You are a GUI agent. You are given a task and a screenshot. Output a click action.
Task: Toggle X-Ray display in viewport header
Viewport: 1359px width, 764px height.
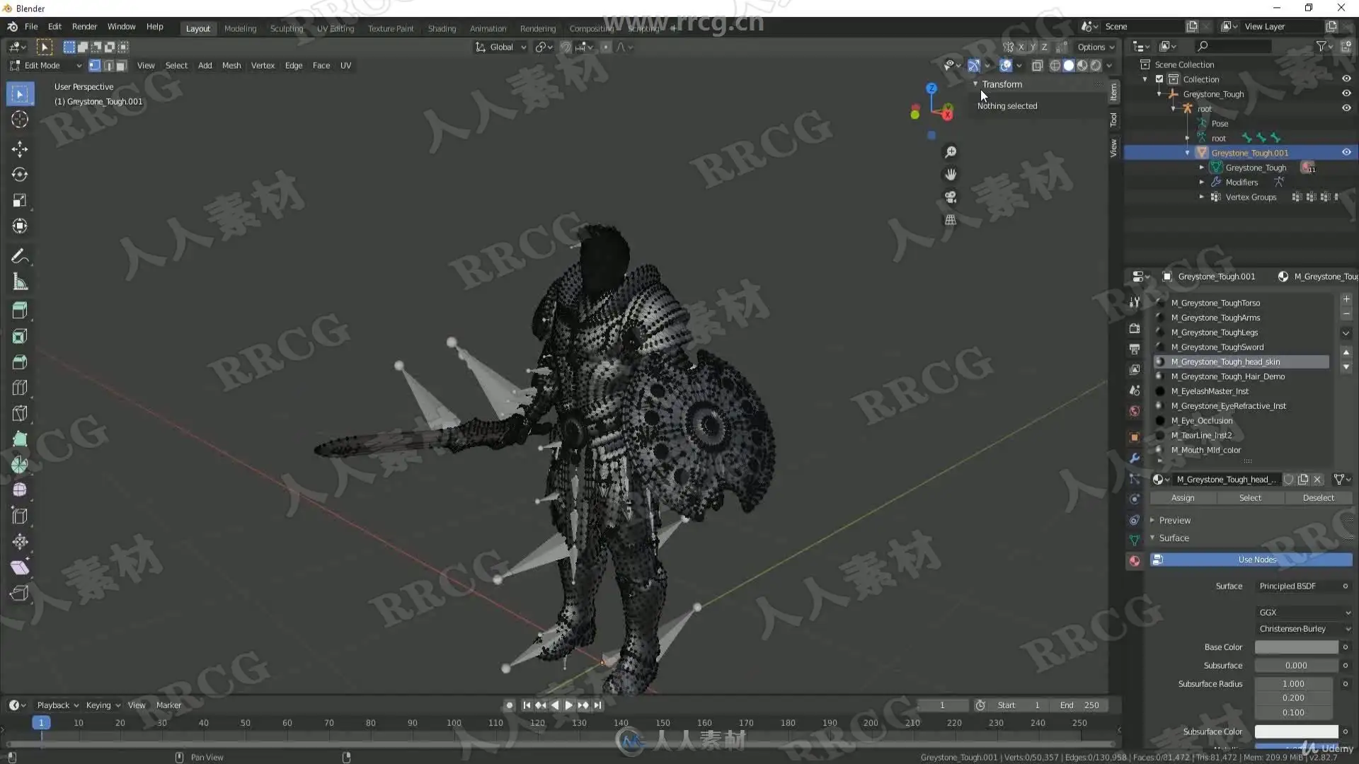[x=1037, y=65]
